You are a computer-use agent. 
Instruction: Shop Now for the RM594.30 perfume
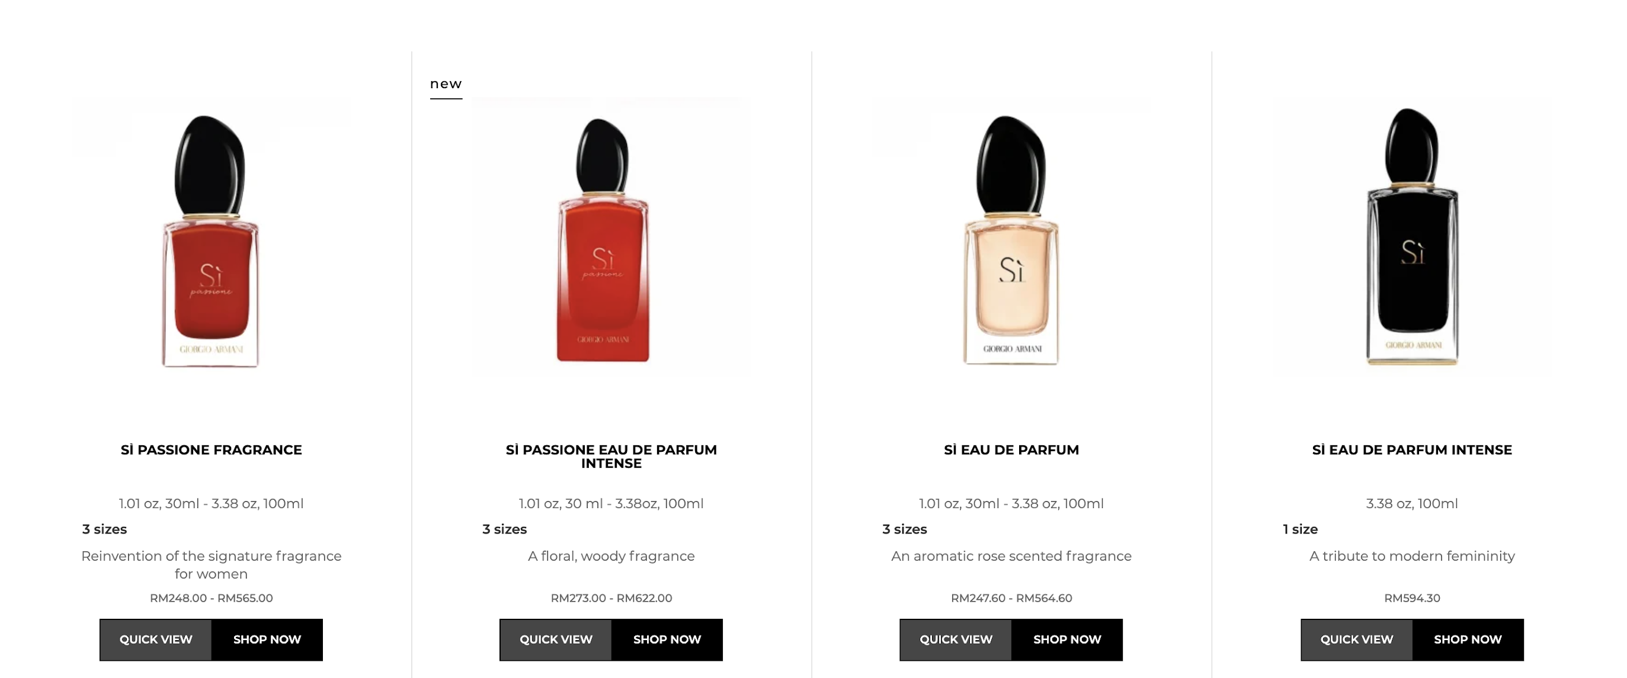[1468, 640]
